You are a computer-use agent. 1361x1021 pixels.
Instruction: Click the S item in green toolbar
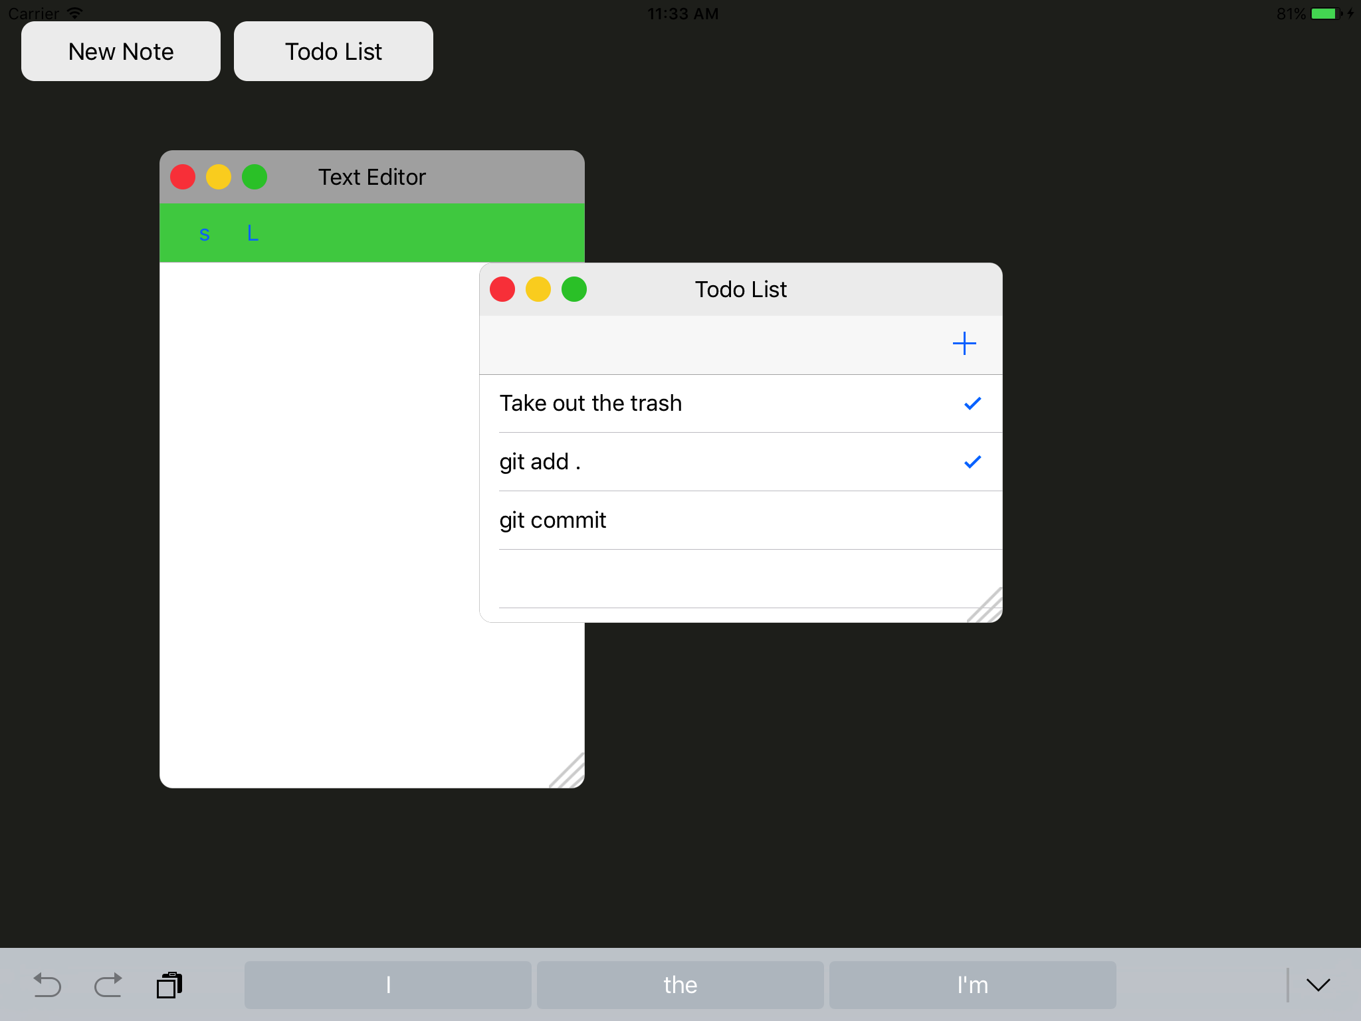205,233
